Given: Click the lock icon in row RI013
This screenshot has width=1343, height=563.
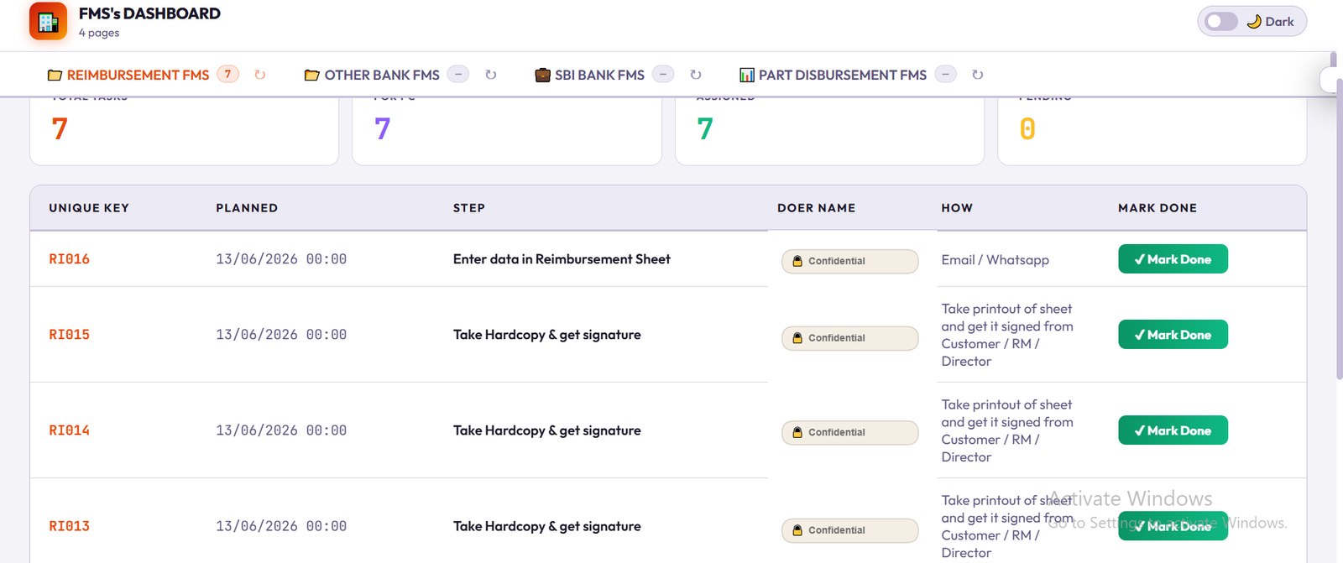Looking at the screenshot, I should 797,530.
